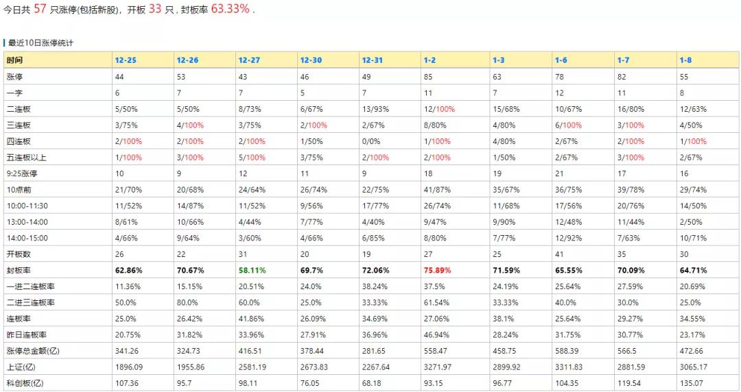
Task: Select the red 75.89% 封板率 value
Action: (x=437, y=270)
